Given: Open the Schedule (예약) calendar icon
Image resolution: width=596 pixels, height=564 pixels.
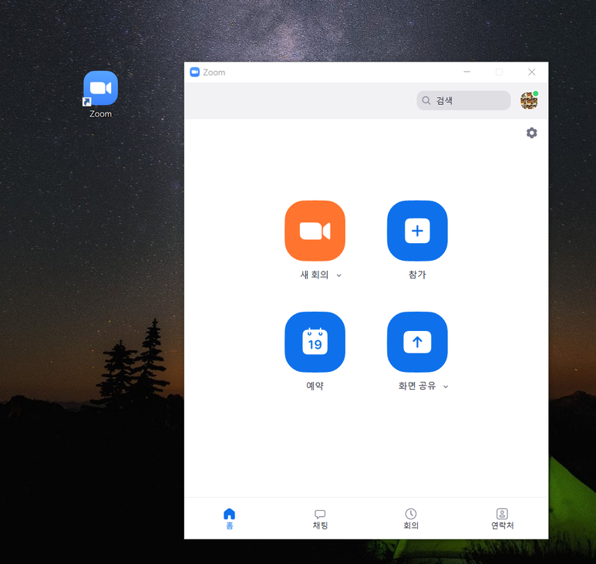Looking at the screenshot, I should point(315,342).
